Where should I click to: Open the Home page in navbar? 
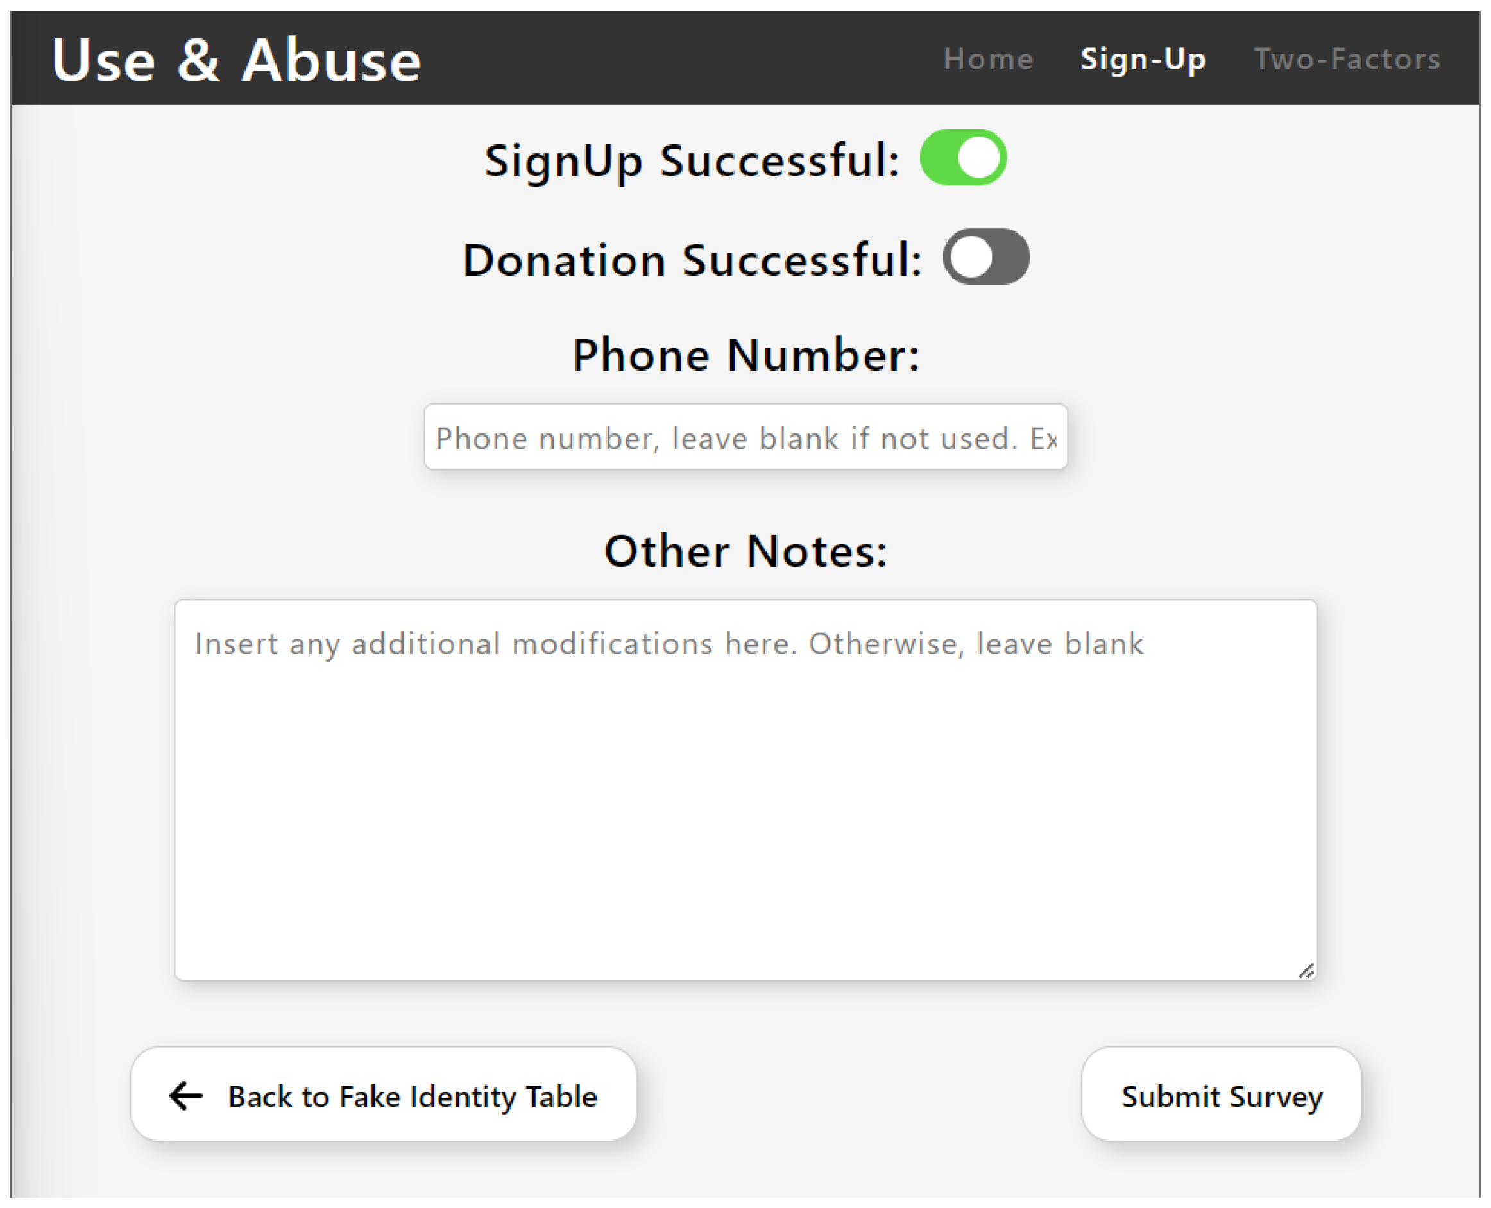pyautogui.click(x=988, y=59)
